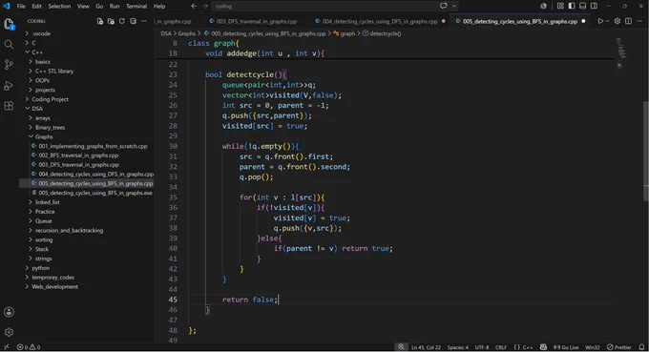Click Refresh Explorer icon
Image resolution: width=649 pixels, height=352 pixels.
pyautogui.click(x=122, y=21)
